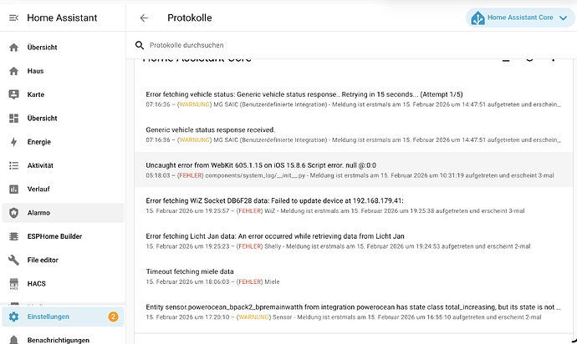The height and width of the screenshot is (344, 577).
Task: Open Einstellungen settings with update badge
Action: (63, 316)
